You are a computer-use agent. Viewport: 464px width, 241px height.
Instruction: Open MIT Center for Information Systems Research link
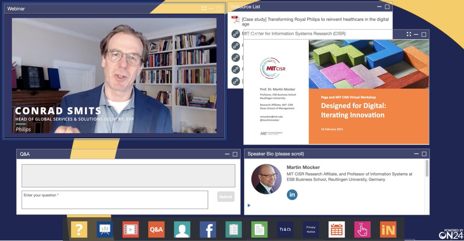pyautogui.click(x=293, y=34)
